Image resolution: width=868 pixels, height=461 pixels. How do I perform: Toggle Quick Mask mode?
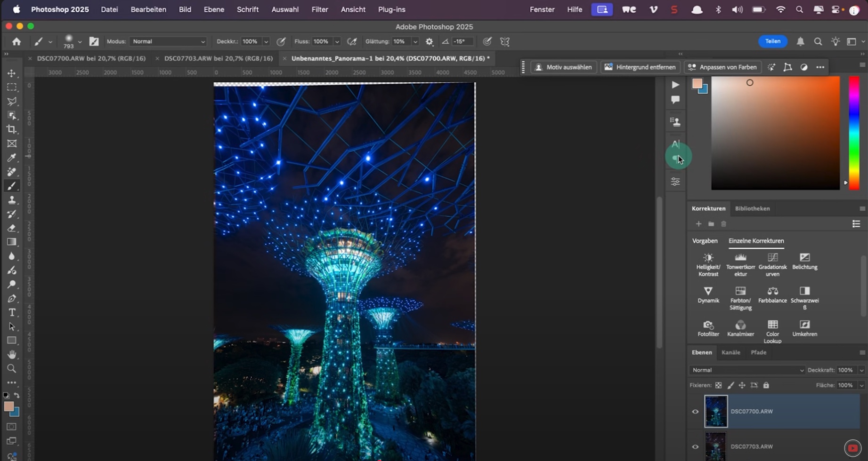12,427
